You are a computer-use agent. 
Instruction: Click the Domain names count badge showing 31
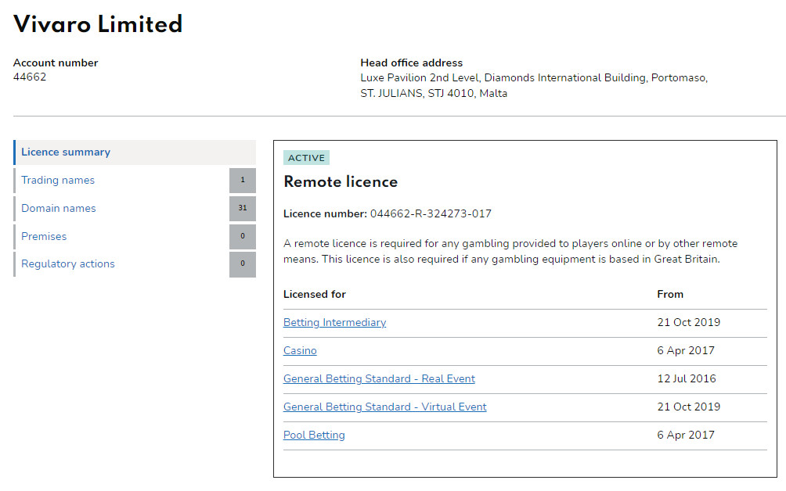coord(243,209)
